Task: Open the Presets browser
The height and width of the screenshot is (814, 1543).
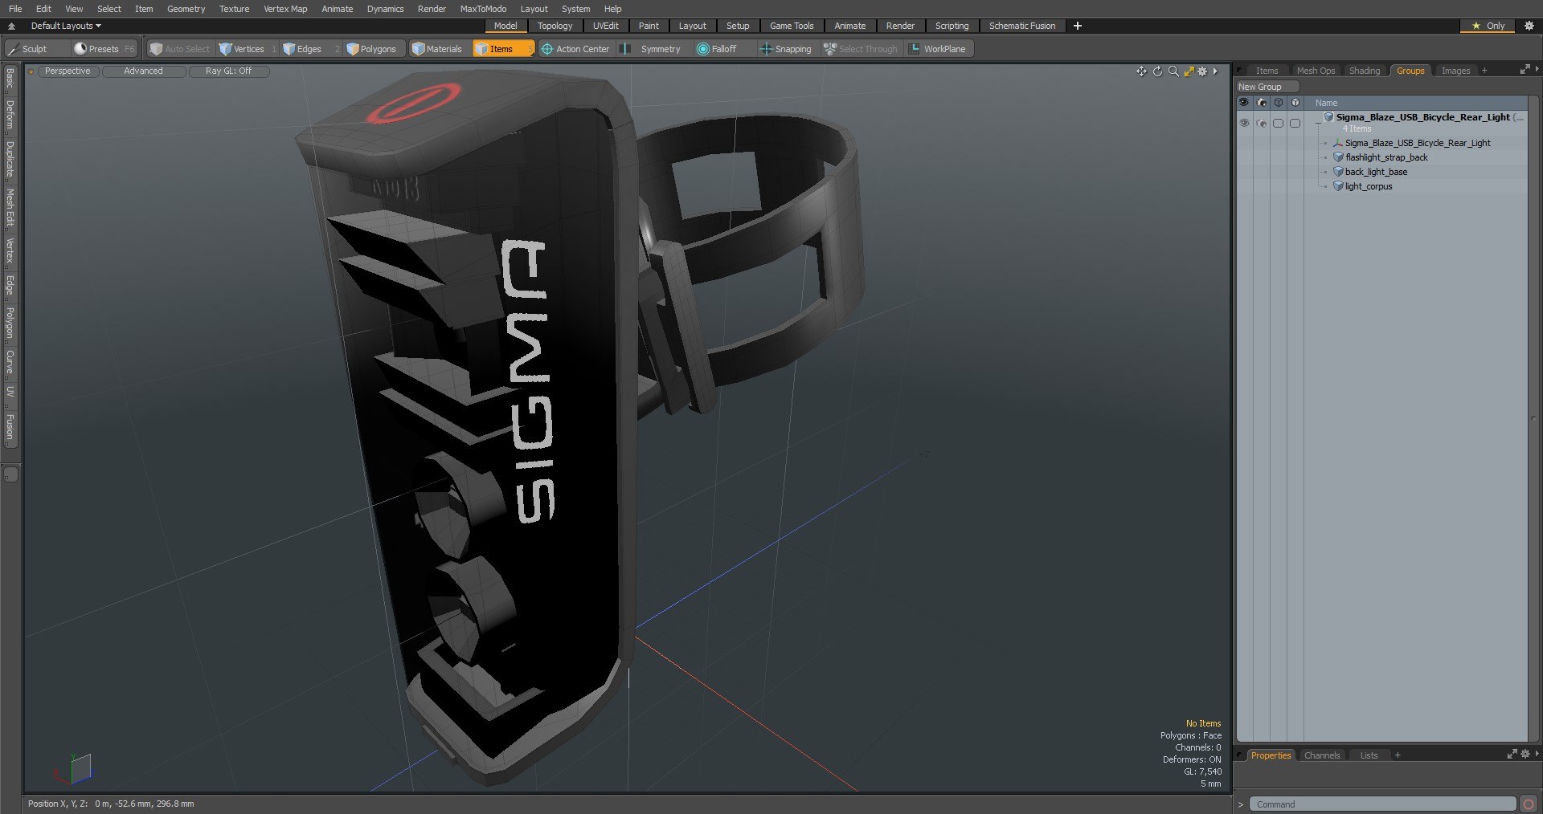Action: (103, 49)
